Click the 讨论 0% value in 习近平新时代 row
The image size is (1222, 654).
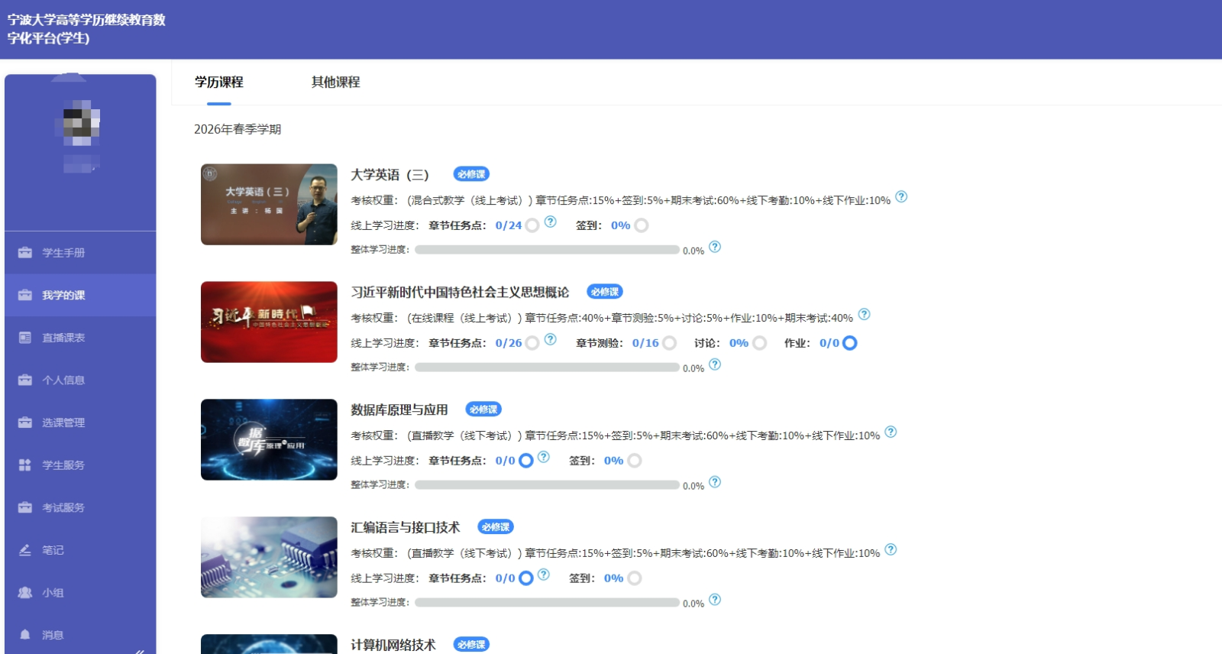click(x=739, y=343)
